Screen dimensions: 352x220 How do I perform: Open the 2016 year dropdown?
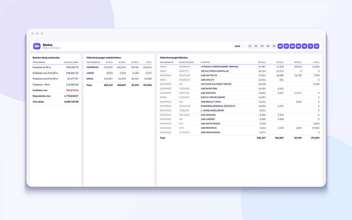point(238,46)
